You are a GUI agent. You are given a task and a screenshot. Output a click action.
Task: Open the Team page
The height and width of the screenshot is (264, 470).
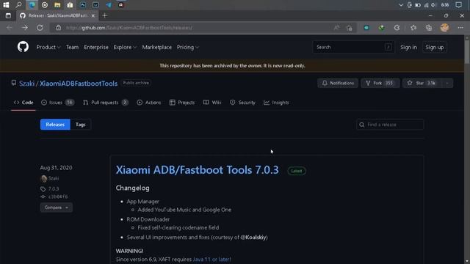[72, 47]
